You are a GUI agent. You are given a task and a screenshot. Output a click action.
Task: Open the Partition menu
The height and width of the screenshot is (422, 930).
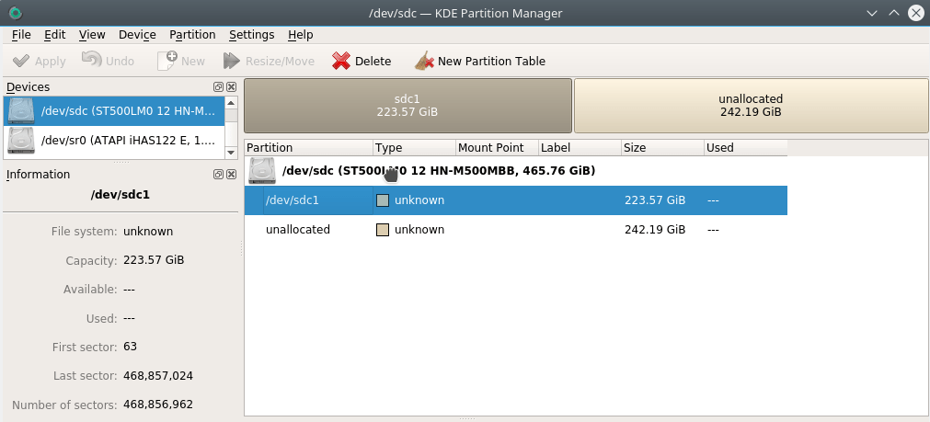(192, 34)
